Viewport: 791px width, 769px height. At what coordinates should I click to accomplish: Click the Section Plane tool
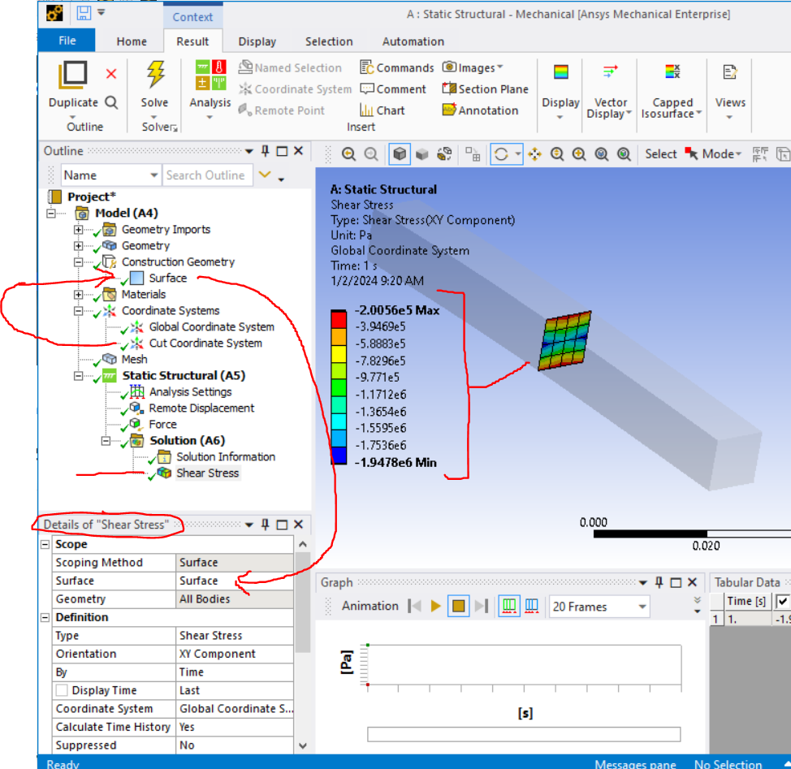(485, 89)
